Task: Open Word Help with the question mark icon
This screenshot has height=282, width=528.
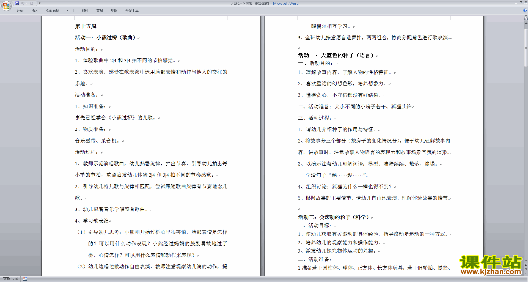Action: (x=525, y=11)
